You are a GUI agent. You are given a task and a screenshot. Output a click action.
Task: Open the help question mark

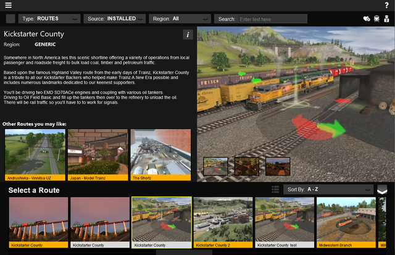click(386, 5)
